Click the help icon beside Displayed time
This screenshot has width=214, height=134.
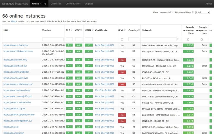[x=193, y=12]
